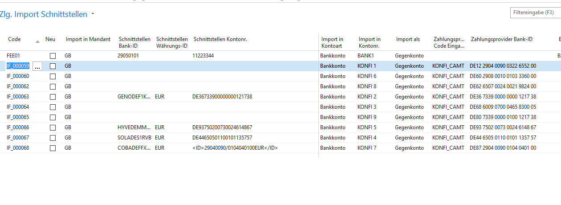
Task: Click the KONFI 8 account cell
Action: point(367,86)
